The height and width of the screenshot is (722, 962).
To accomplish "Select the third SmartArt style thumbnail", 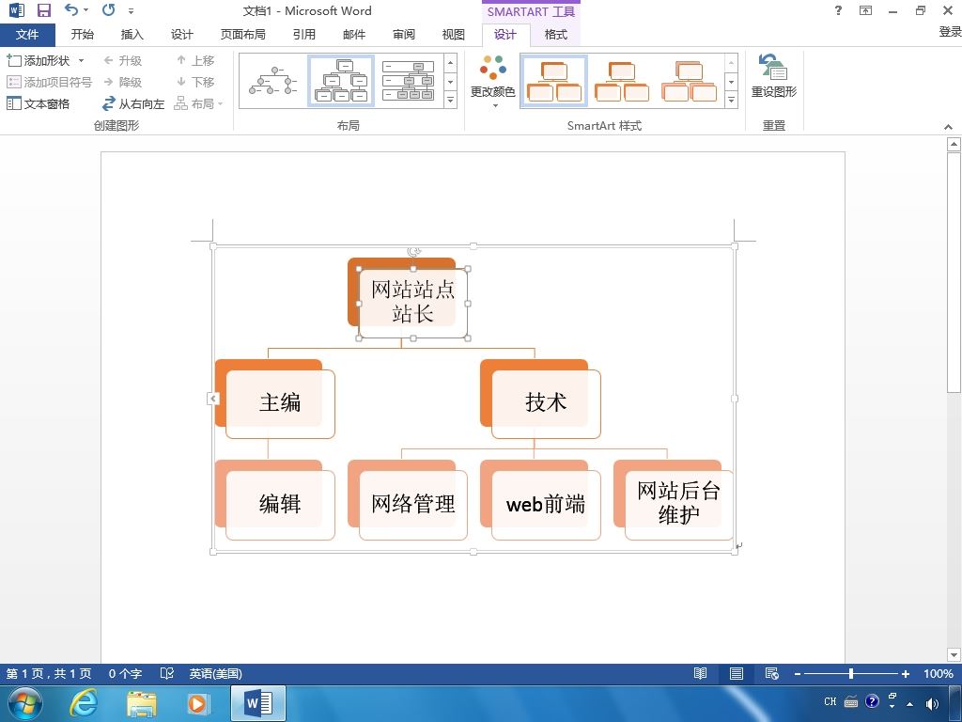I will point(689,81).
